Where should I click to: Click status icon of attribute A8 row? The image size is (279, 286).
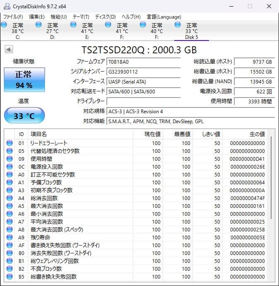click(10, 229)
